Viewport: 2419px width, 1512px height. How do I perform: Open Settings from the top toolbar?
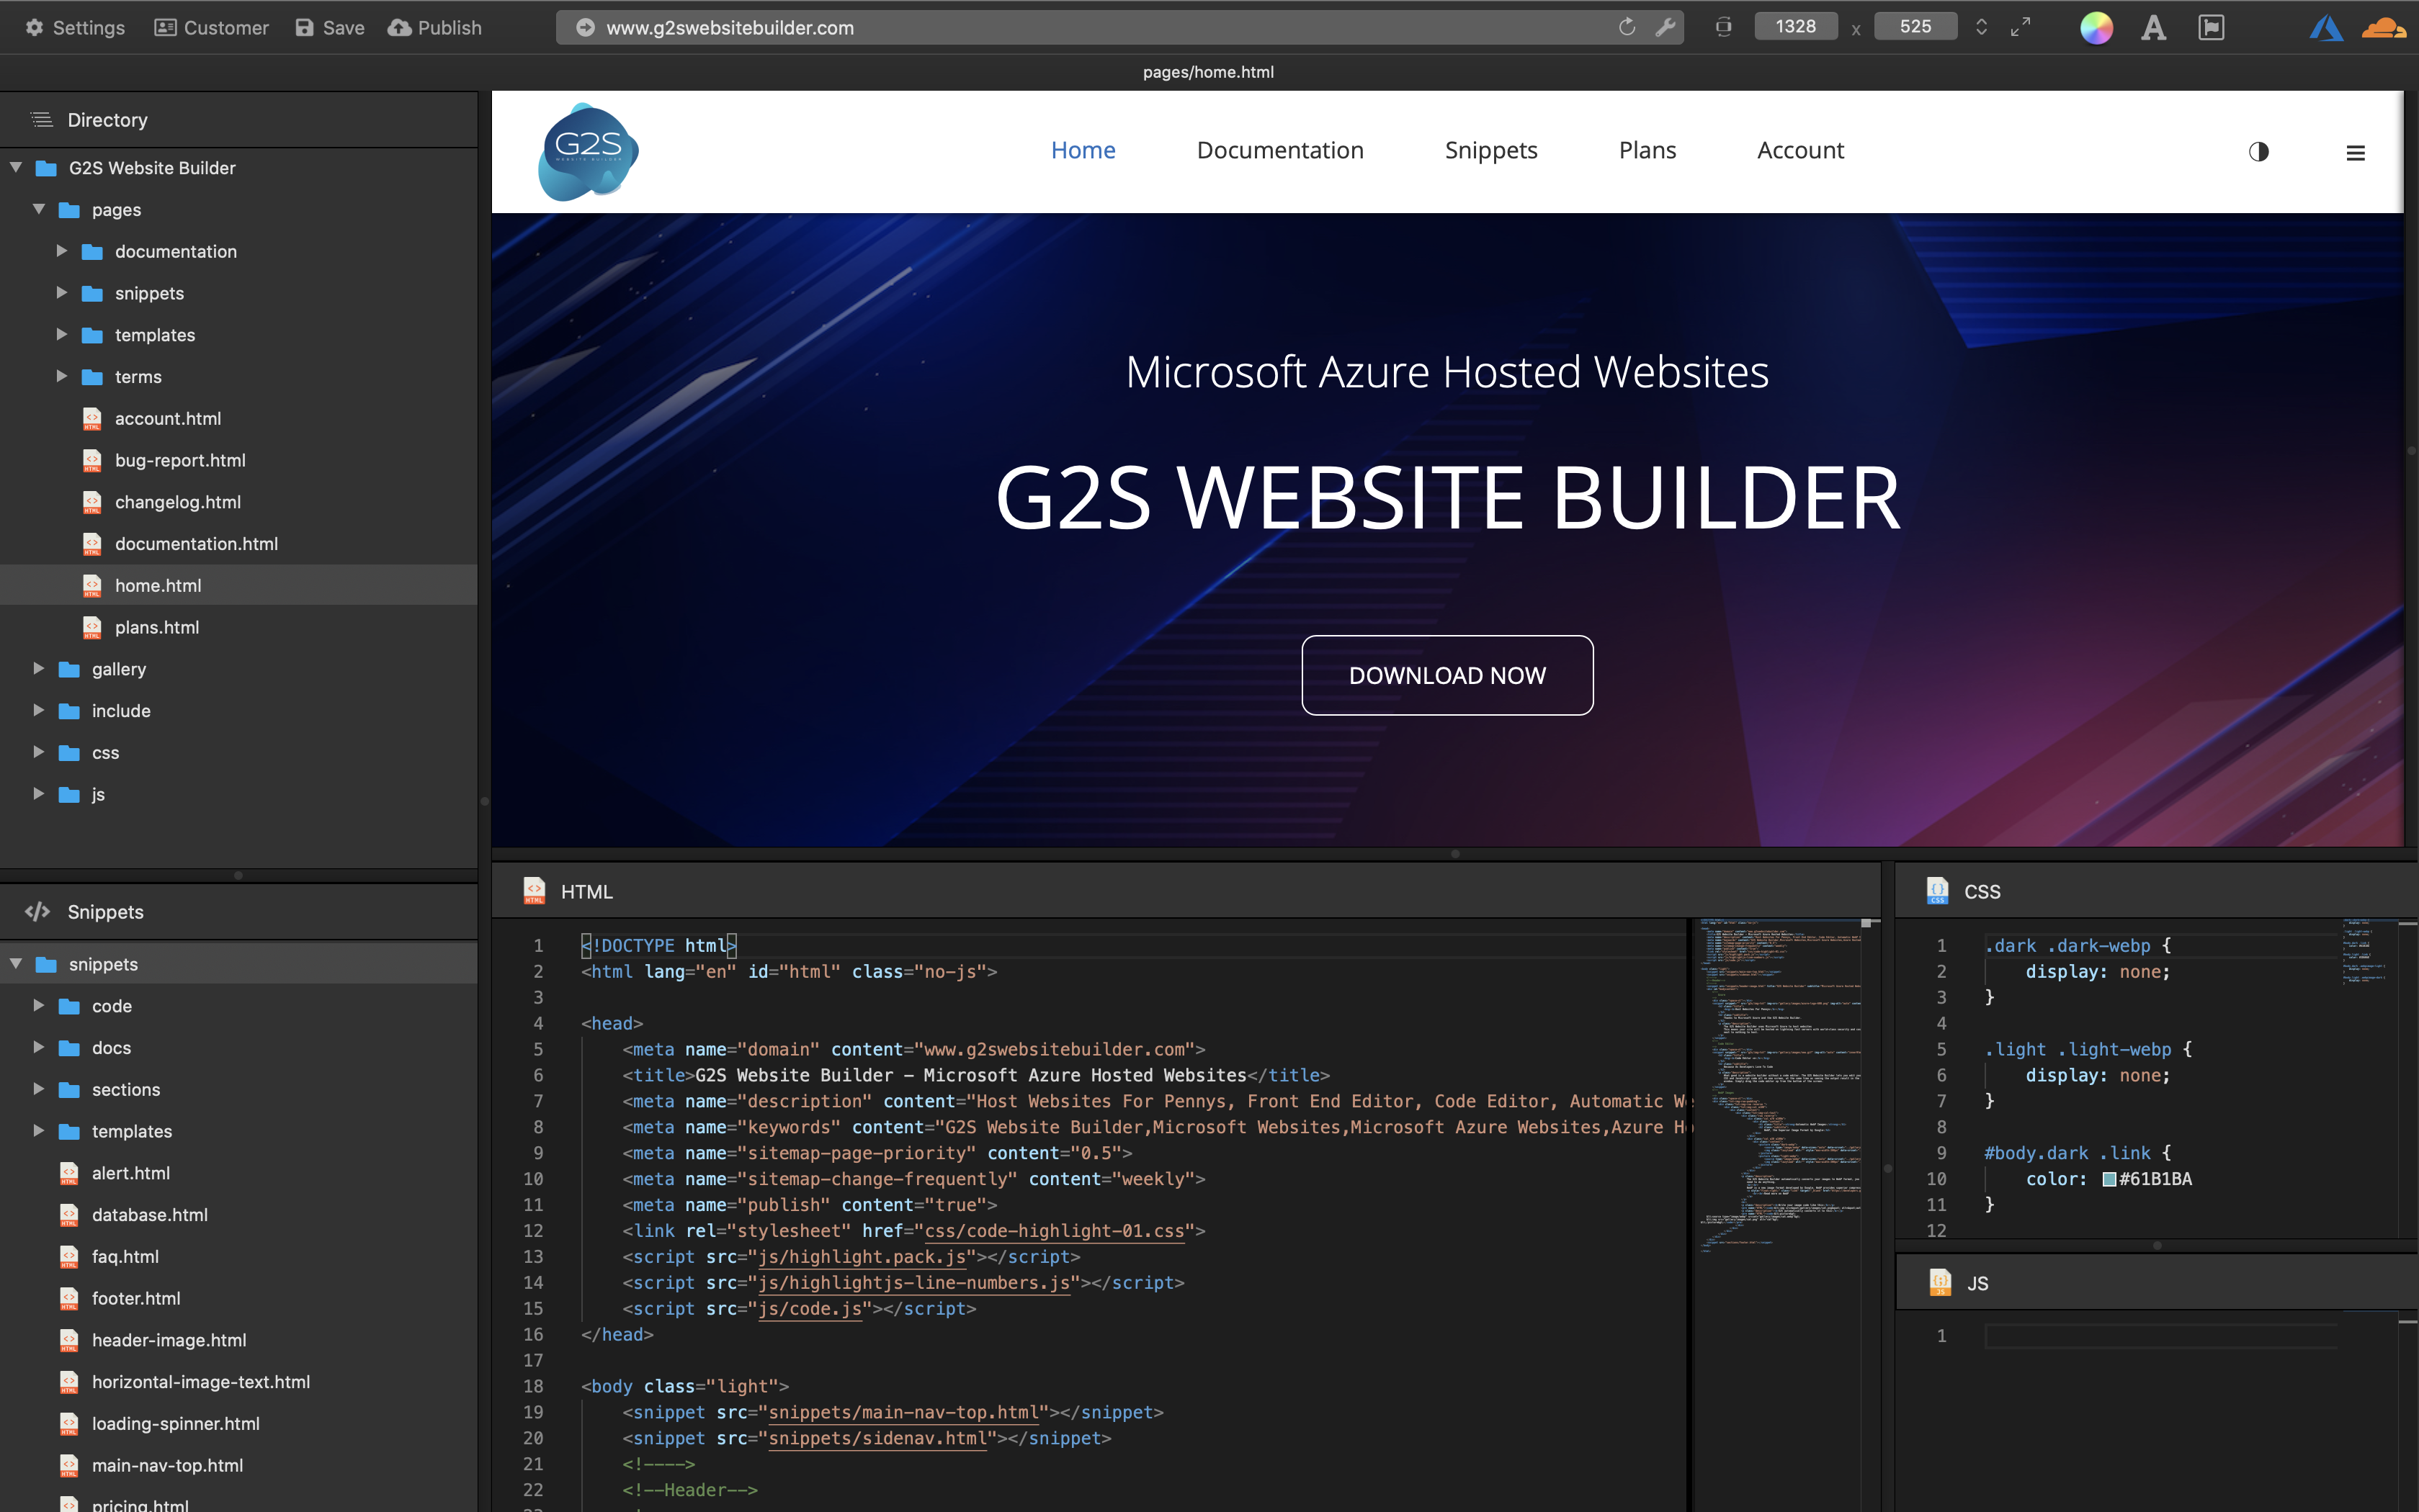pos(75,27)
